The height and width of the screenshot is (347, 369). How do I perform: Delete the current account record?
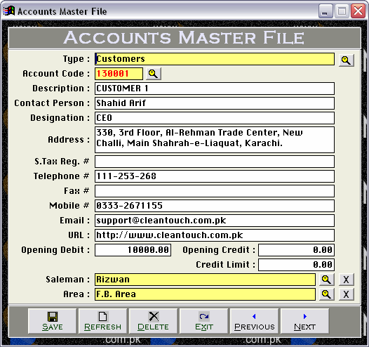pos(153,321)
